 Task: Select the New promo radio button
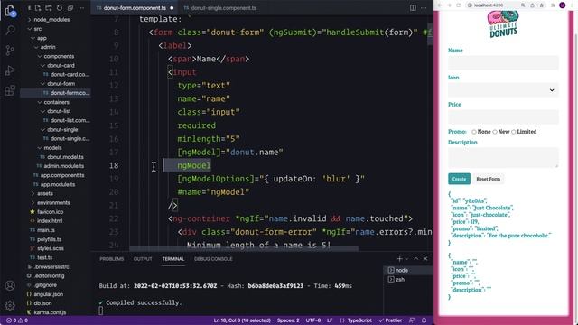point(495,132)
